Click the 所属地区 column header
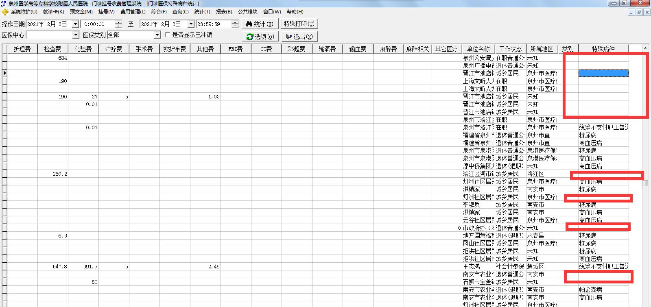The height and width of the screenshot is (307, 651). [x=542, y=49]
